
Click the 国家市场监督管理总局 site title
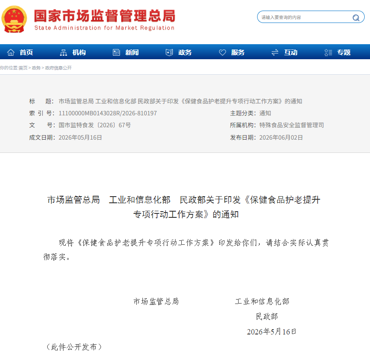pyautogui.click(x=105, y=16)
